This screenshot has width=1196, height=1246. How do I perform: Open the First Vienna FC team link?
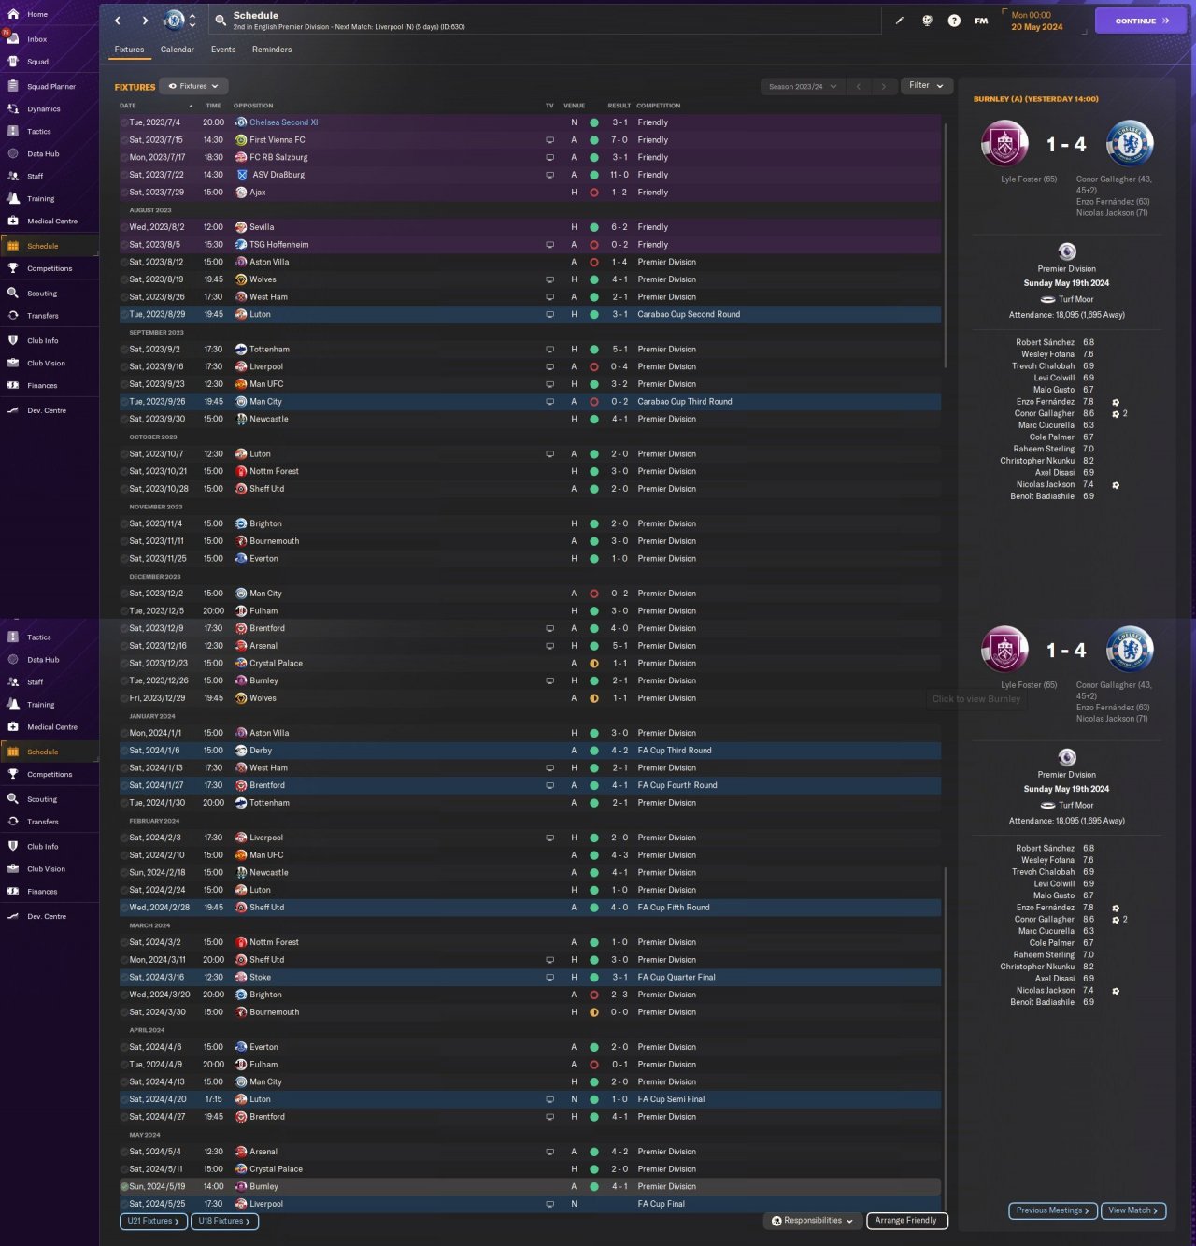coord(278,140)
